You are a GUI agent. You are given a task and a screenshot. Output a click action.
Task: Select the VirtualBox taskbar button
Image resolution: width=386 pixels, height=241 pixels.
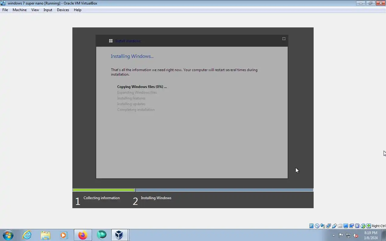[x=120, y=235]
